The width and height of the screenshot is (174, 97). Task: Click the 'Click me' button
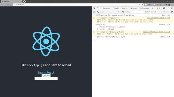point(46,76)
